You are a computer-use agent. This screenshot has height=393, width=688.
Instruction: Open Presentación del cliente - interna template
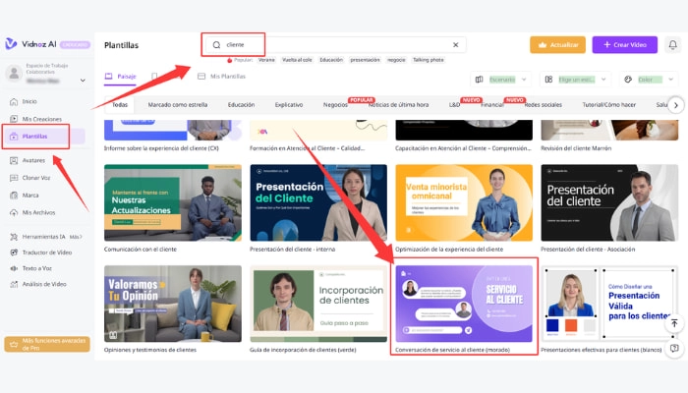pyautogui.click(x=318, y=202)
